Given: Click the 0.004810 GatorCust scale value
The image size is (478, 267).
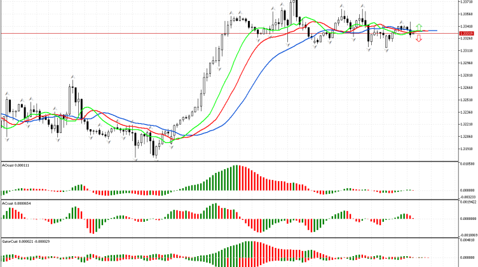Looking at the screenshot, I should 467,241.
